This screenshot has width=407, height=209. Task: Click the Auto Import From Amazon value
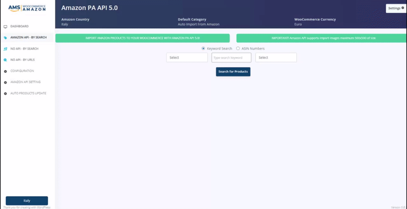[x=199, y=24]
